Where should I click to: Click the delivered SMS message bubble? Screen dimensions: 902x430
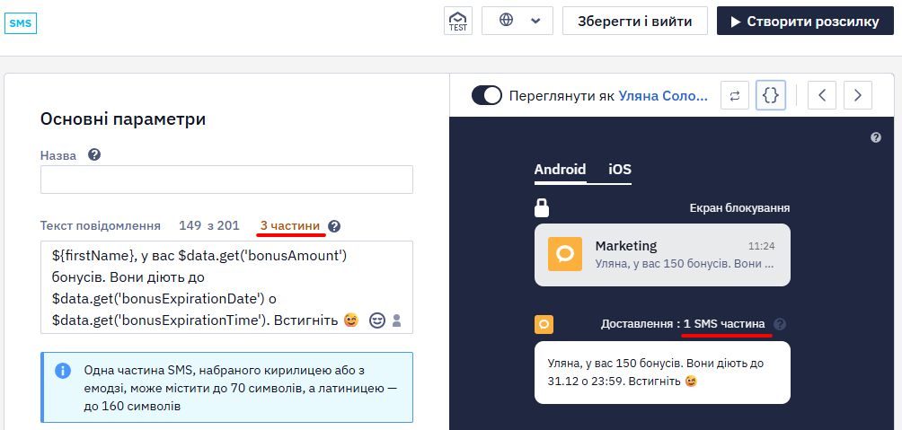click(x=662, y=373)
